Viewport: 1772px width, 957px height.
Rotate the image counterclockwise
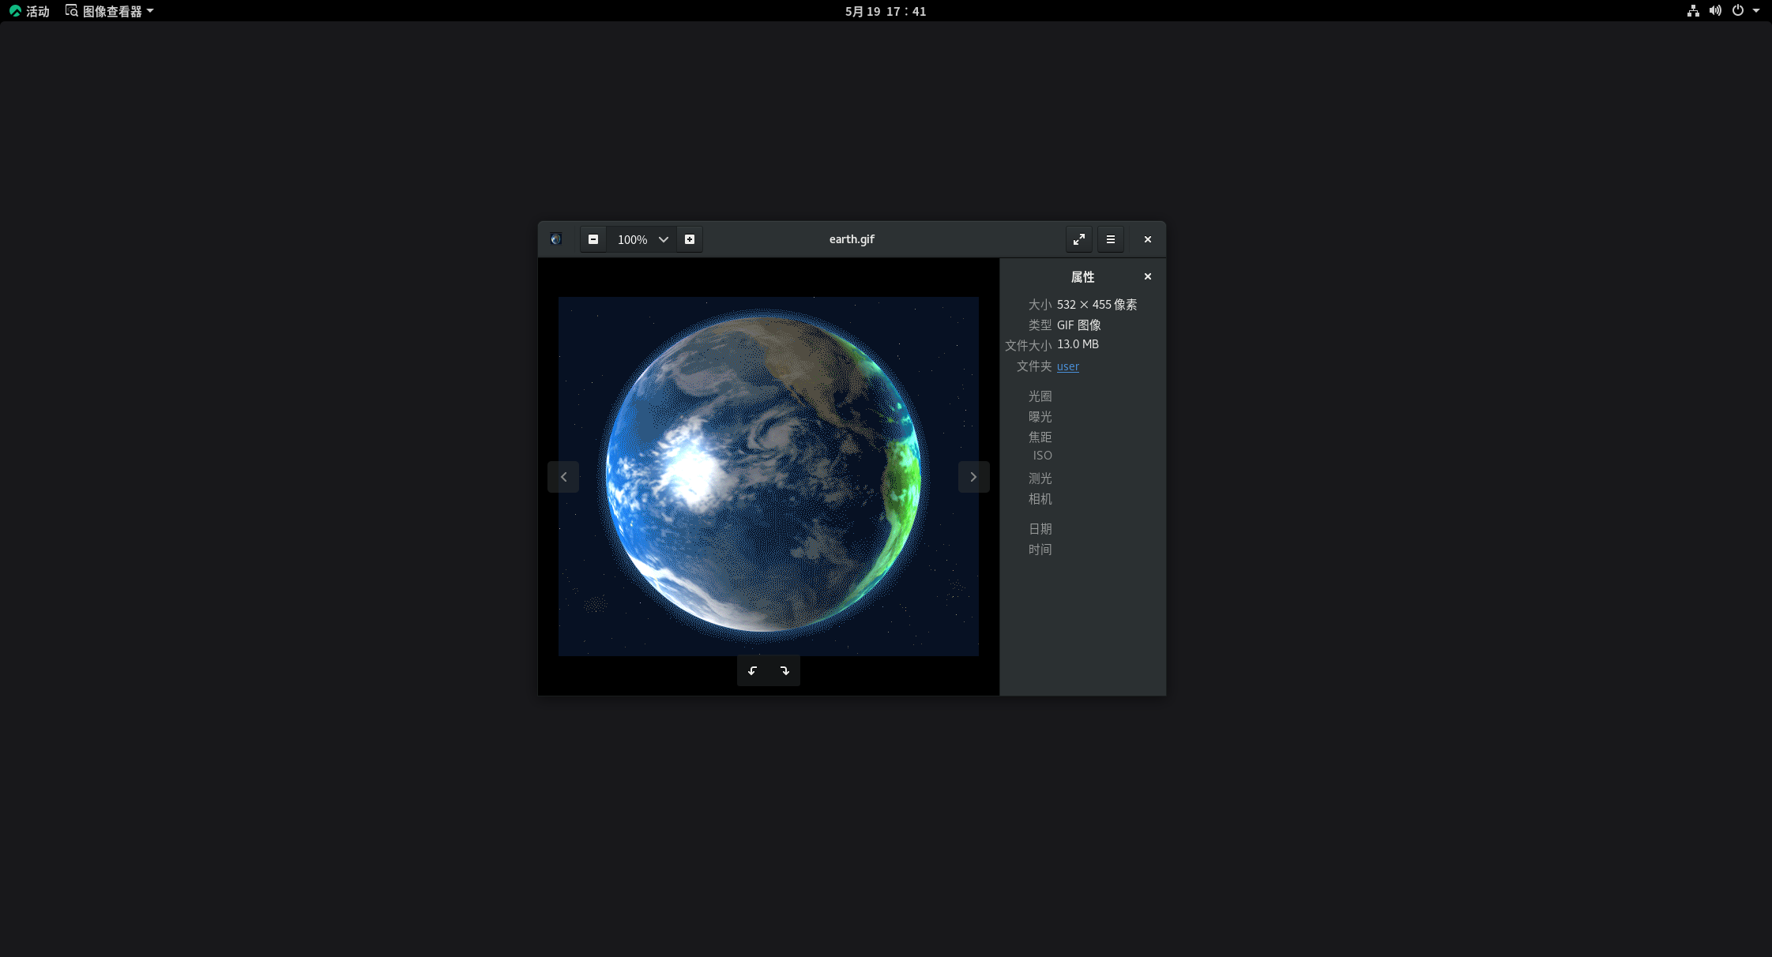[x=753, y=670]
